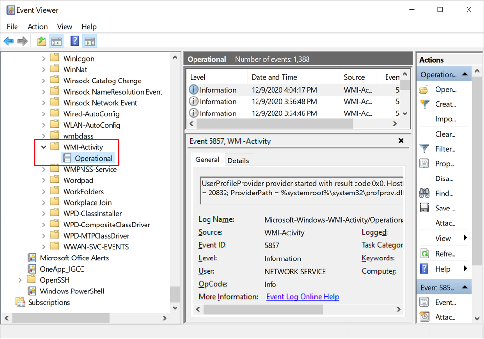Click the Open saved log folder icon
Image resolution: width=484 pixels, height=339 pixels.
click(424, 90)
